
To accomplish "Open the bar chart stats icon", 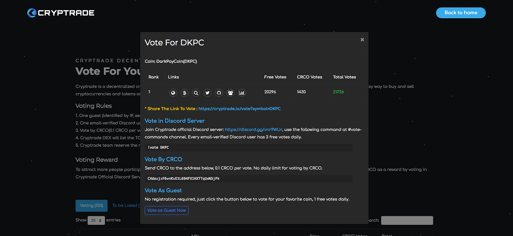I will coord(242,93).
